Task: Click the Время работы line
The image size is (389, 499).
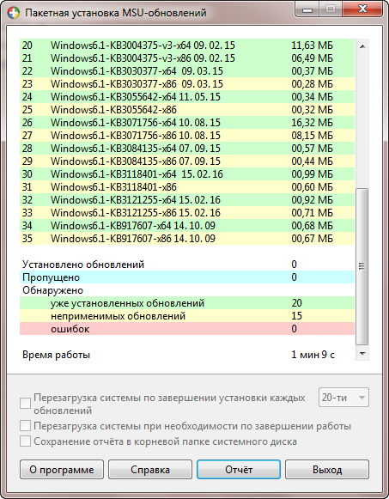Action: pyautogui.click(x=187, y=355)
